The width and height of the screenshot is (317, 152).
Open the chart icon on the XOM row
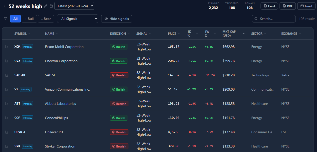point(6,46)
